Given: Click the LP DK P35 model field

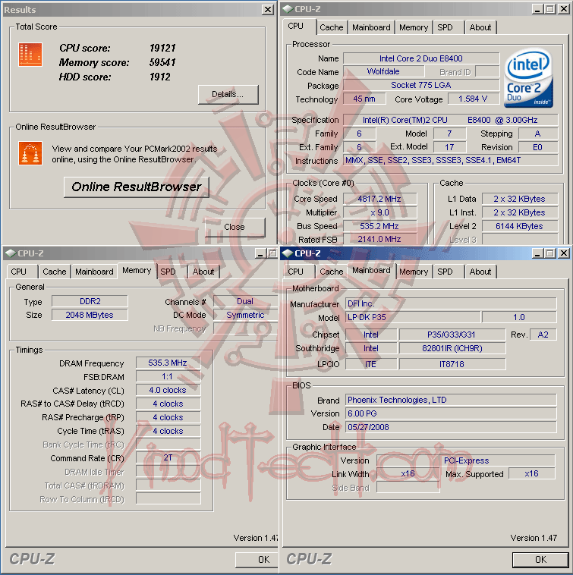Looking at the screenshot, I should [x=413, y=317].
